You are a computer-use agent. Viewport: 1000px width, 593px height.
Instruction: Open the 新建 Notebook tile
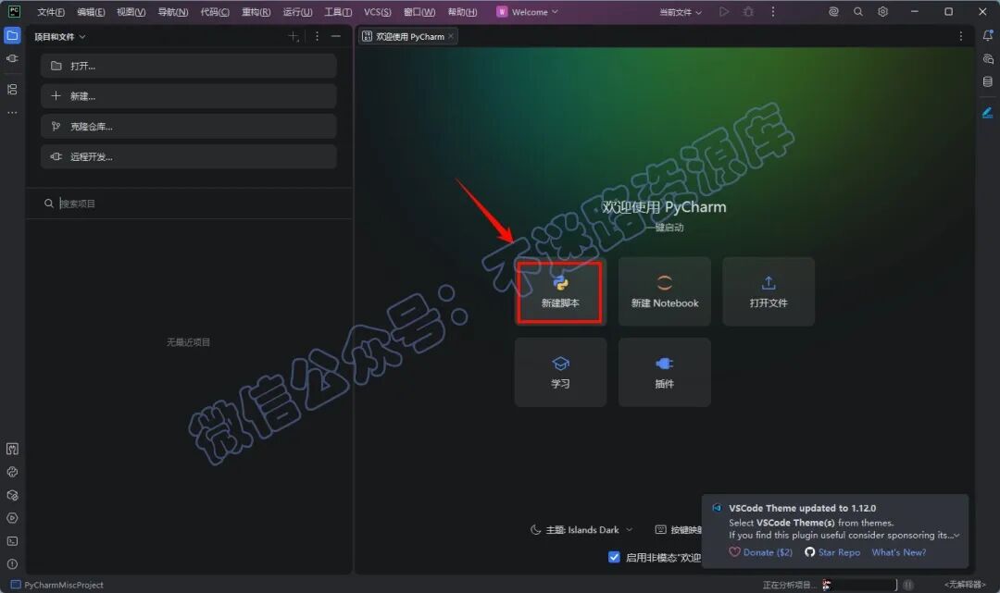tap(664, 291)
